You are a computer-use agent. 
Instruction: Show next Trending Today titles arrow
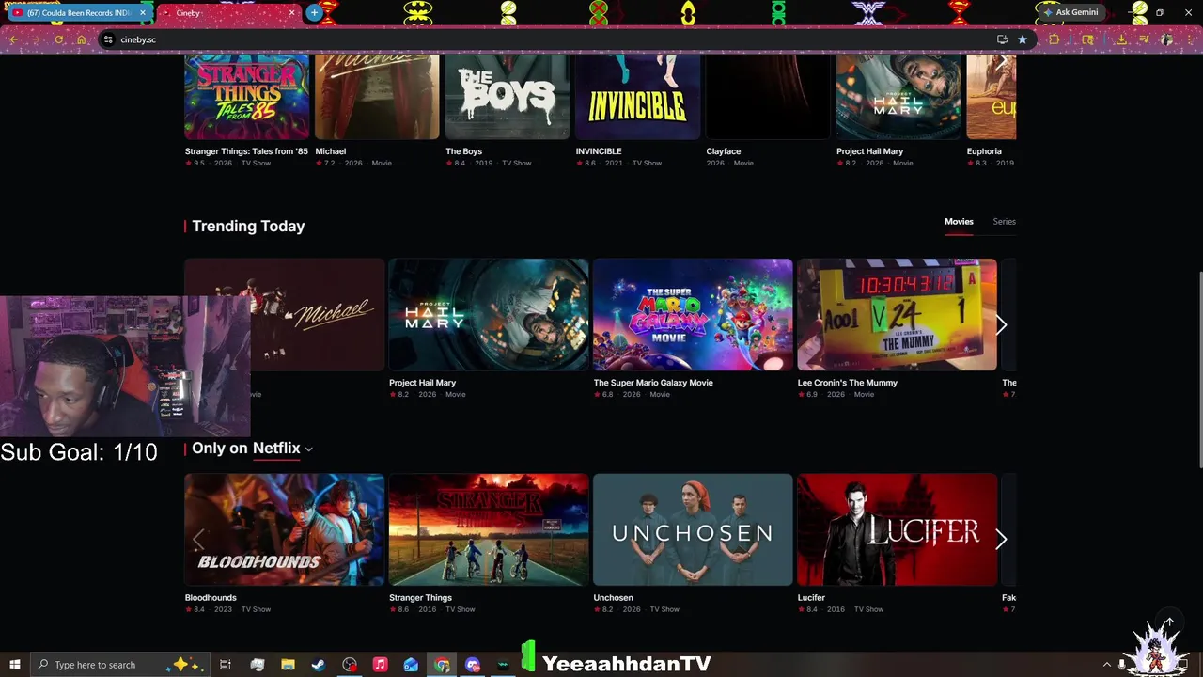1001,324
